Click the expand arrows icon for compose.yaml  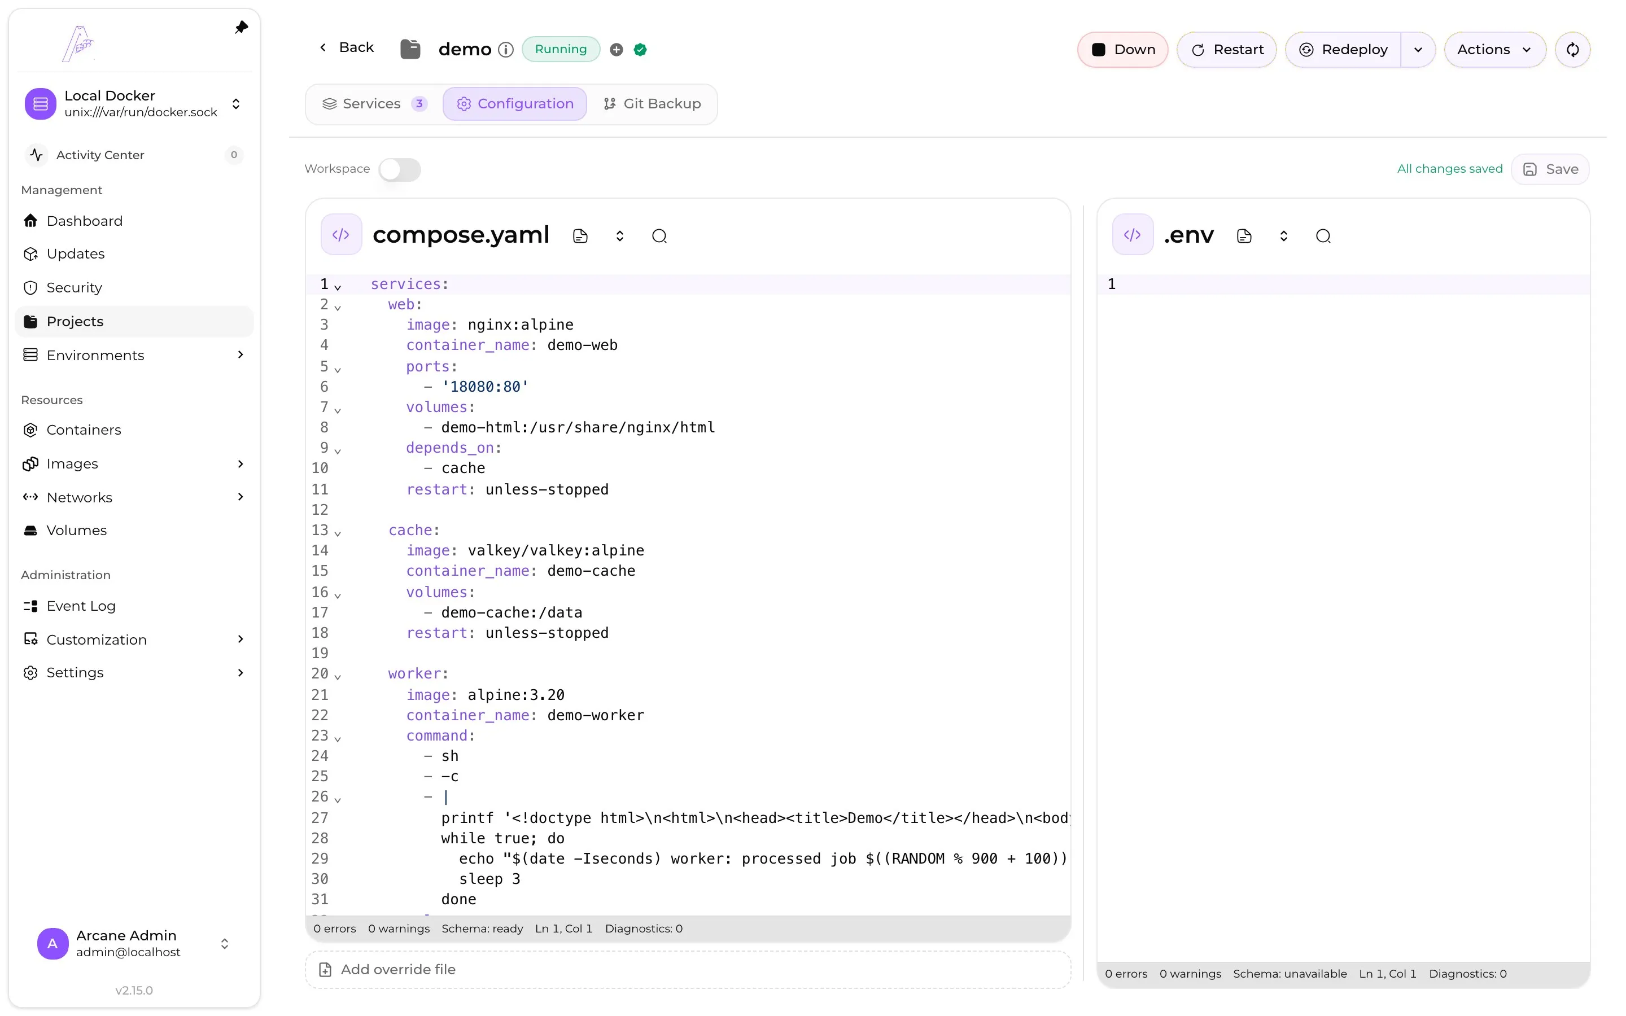(619, 236)
